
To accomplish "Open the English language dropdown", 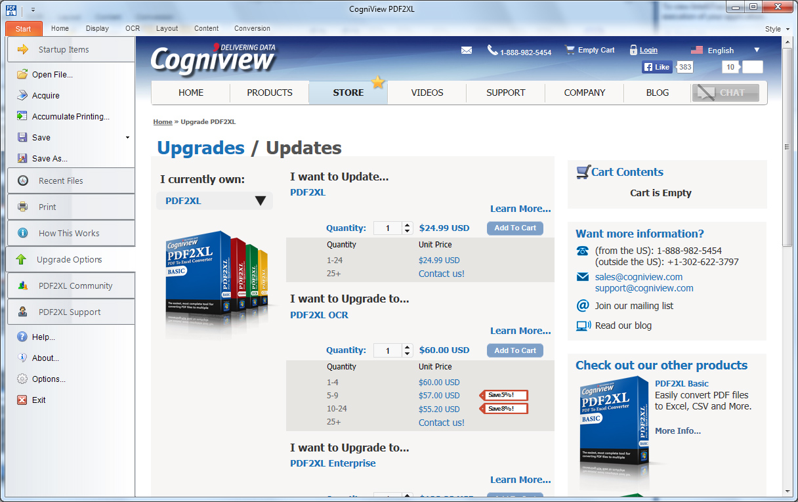I will (757, 50).
